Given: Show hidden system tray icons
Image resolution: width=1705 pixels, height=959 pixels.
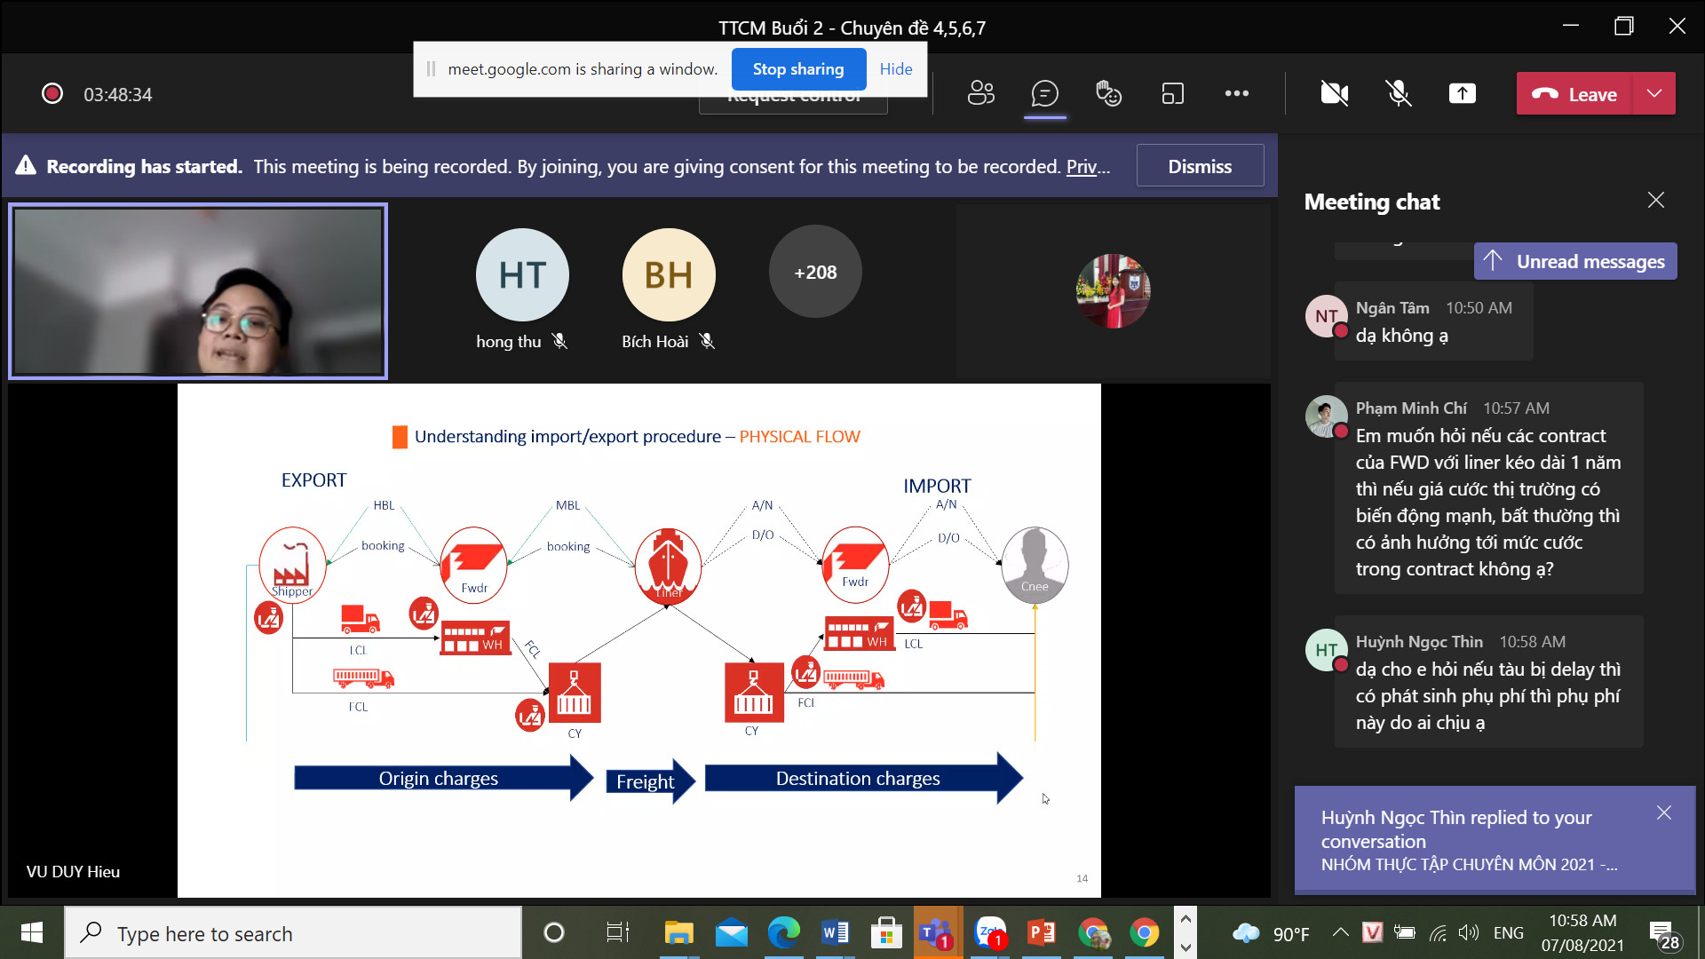Looking at the screenshot, I should tap(1340, 932).
